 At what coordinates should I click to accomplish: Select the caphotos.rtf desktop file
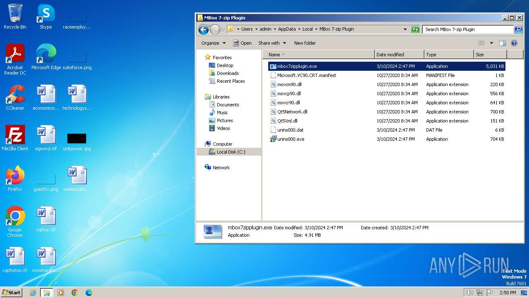(15, 260)
